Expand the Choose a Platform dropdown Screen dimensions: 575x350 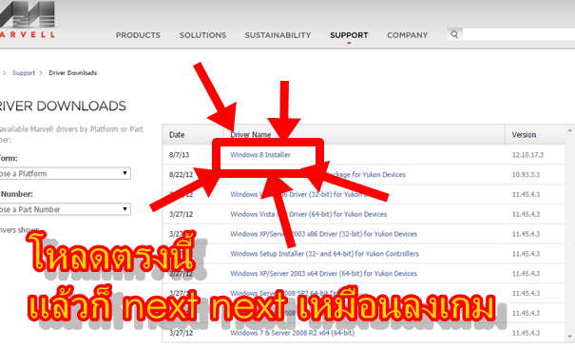click(65, 173)
